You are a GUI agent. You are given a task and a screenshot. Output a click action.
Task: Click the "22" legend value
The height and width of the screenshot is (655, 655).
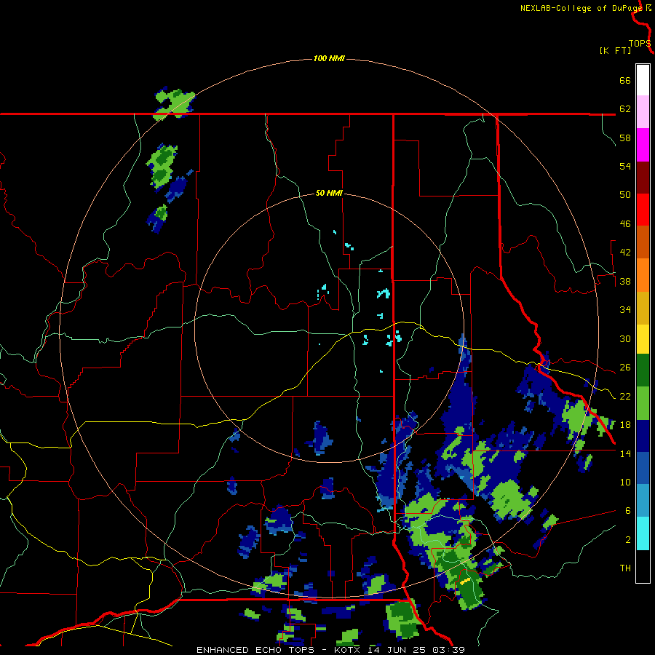coord(625,396)
